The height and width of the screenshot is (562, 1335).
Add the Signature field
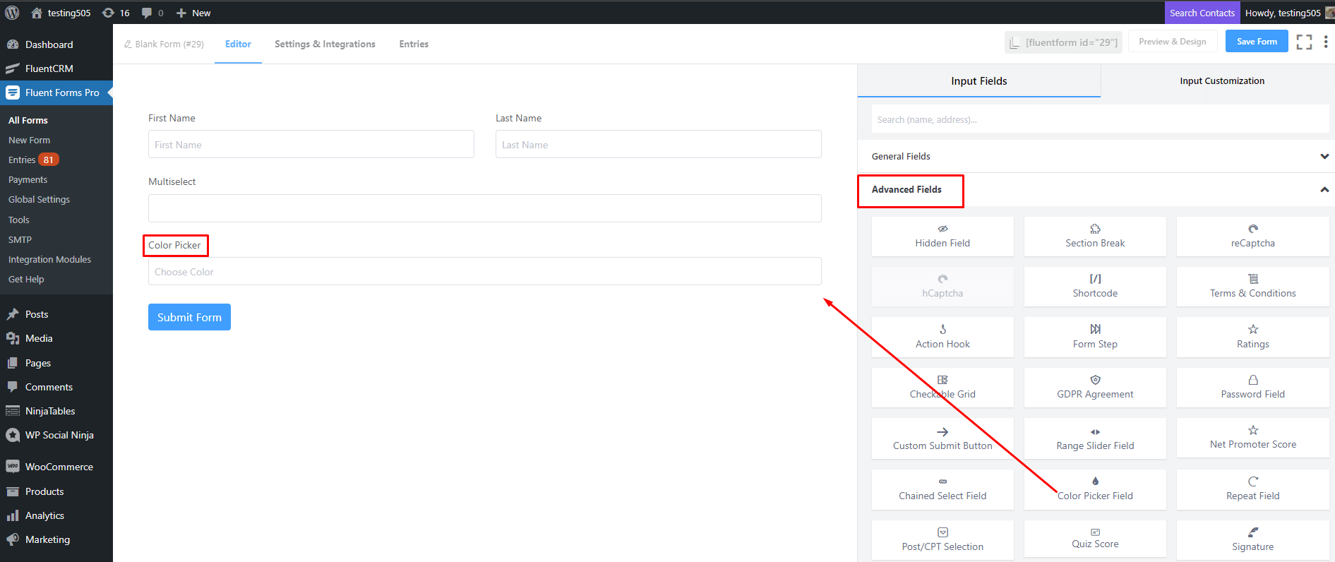pos(1252,540)
